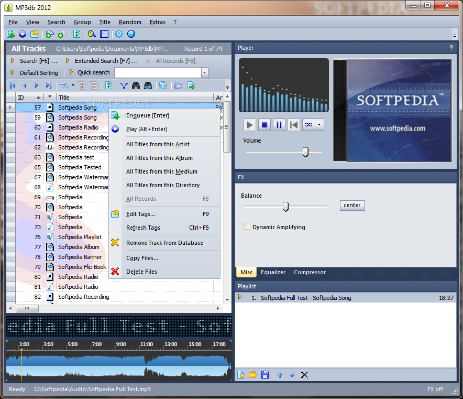Click the horizontal scrollbar thumb under track list
Viewport: 463px width, 399px height.
click(x=27, y=309)
